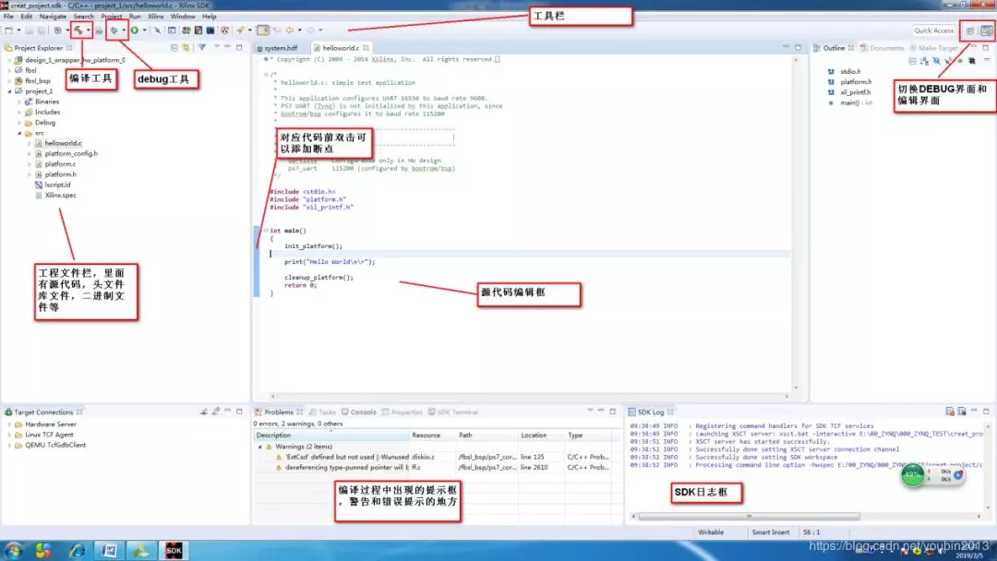Switch to the Documents tab
Screen dimensions: 997x561
[882, 48]
